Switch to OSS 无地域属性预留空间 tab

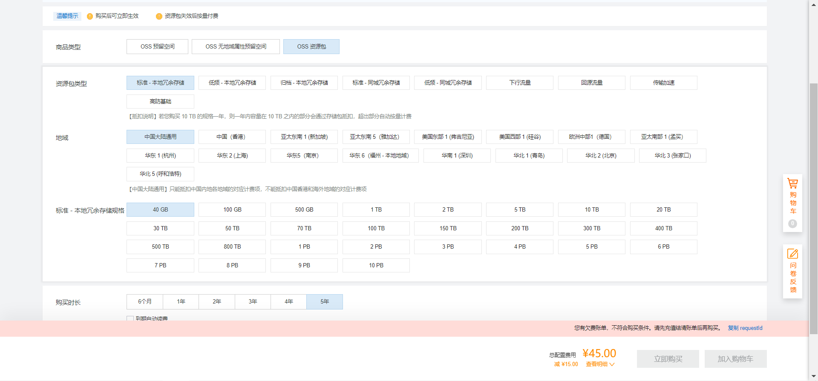tap(236, 47)
